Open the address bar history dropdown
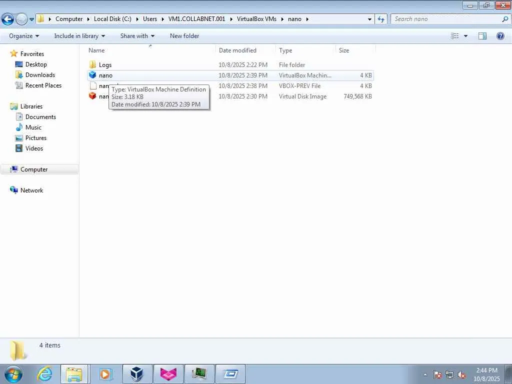The height and width of the screenshot is (384, 512). click(x=369, y=19)
